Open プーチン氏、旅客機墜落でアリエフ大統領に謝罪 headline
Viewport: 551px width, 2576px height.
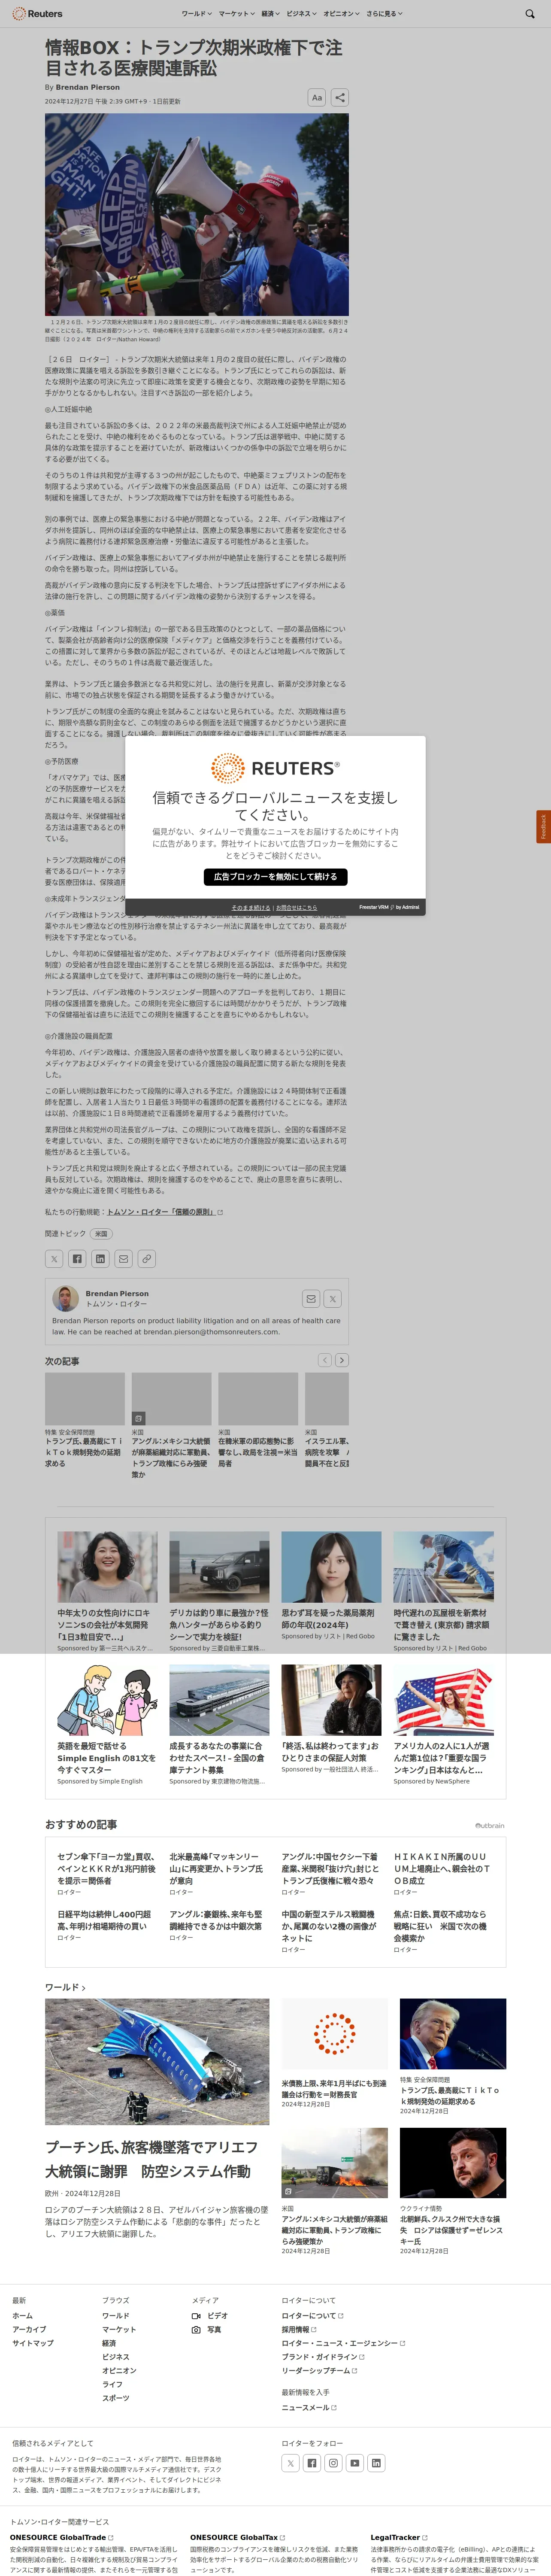tap(151, 2159)
